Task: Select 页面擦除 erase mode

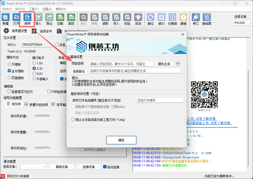Action: click(16, 78)
